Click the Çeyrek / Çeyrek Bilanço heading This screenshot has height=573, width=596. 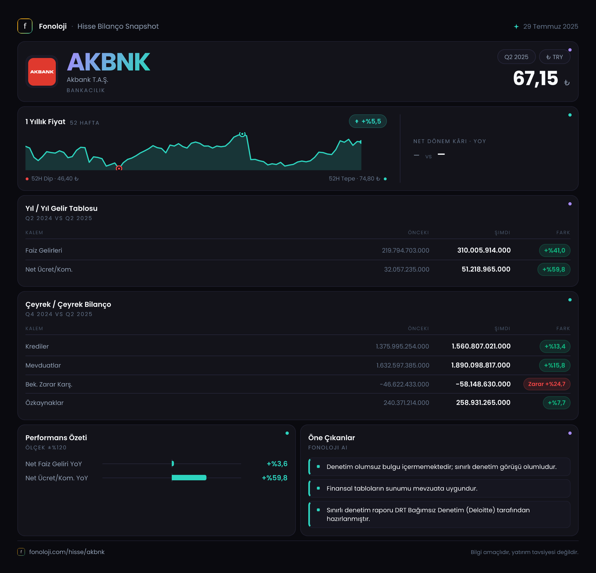[69, 304]
